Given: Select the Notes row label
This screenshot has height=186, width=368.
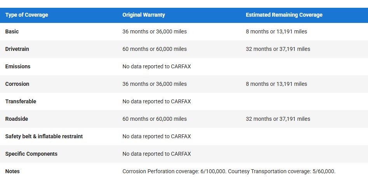Looking at the screenshot, I should 12,171.
